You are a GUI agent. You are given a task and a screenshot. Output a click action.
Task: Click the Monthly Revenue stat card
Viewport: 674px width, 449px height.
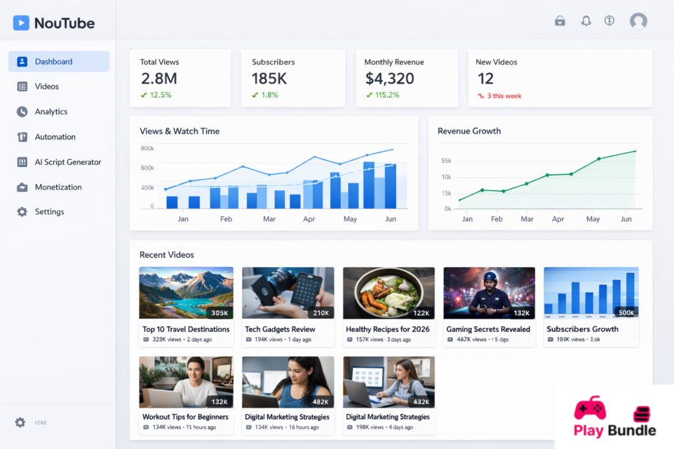[406, 78]
